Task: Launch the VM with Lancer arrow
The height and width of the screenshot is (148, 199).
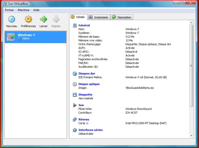Action: point(44,19)
